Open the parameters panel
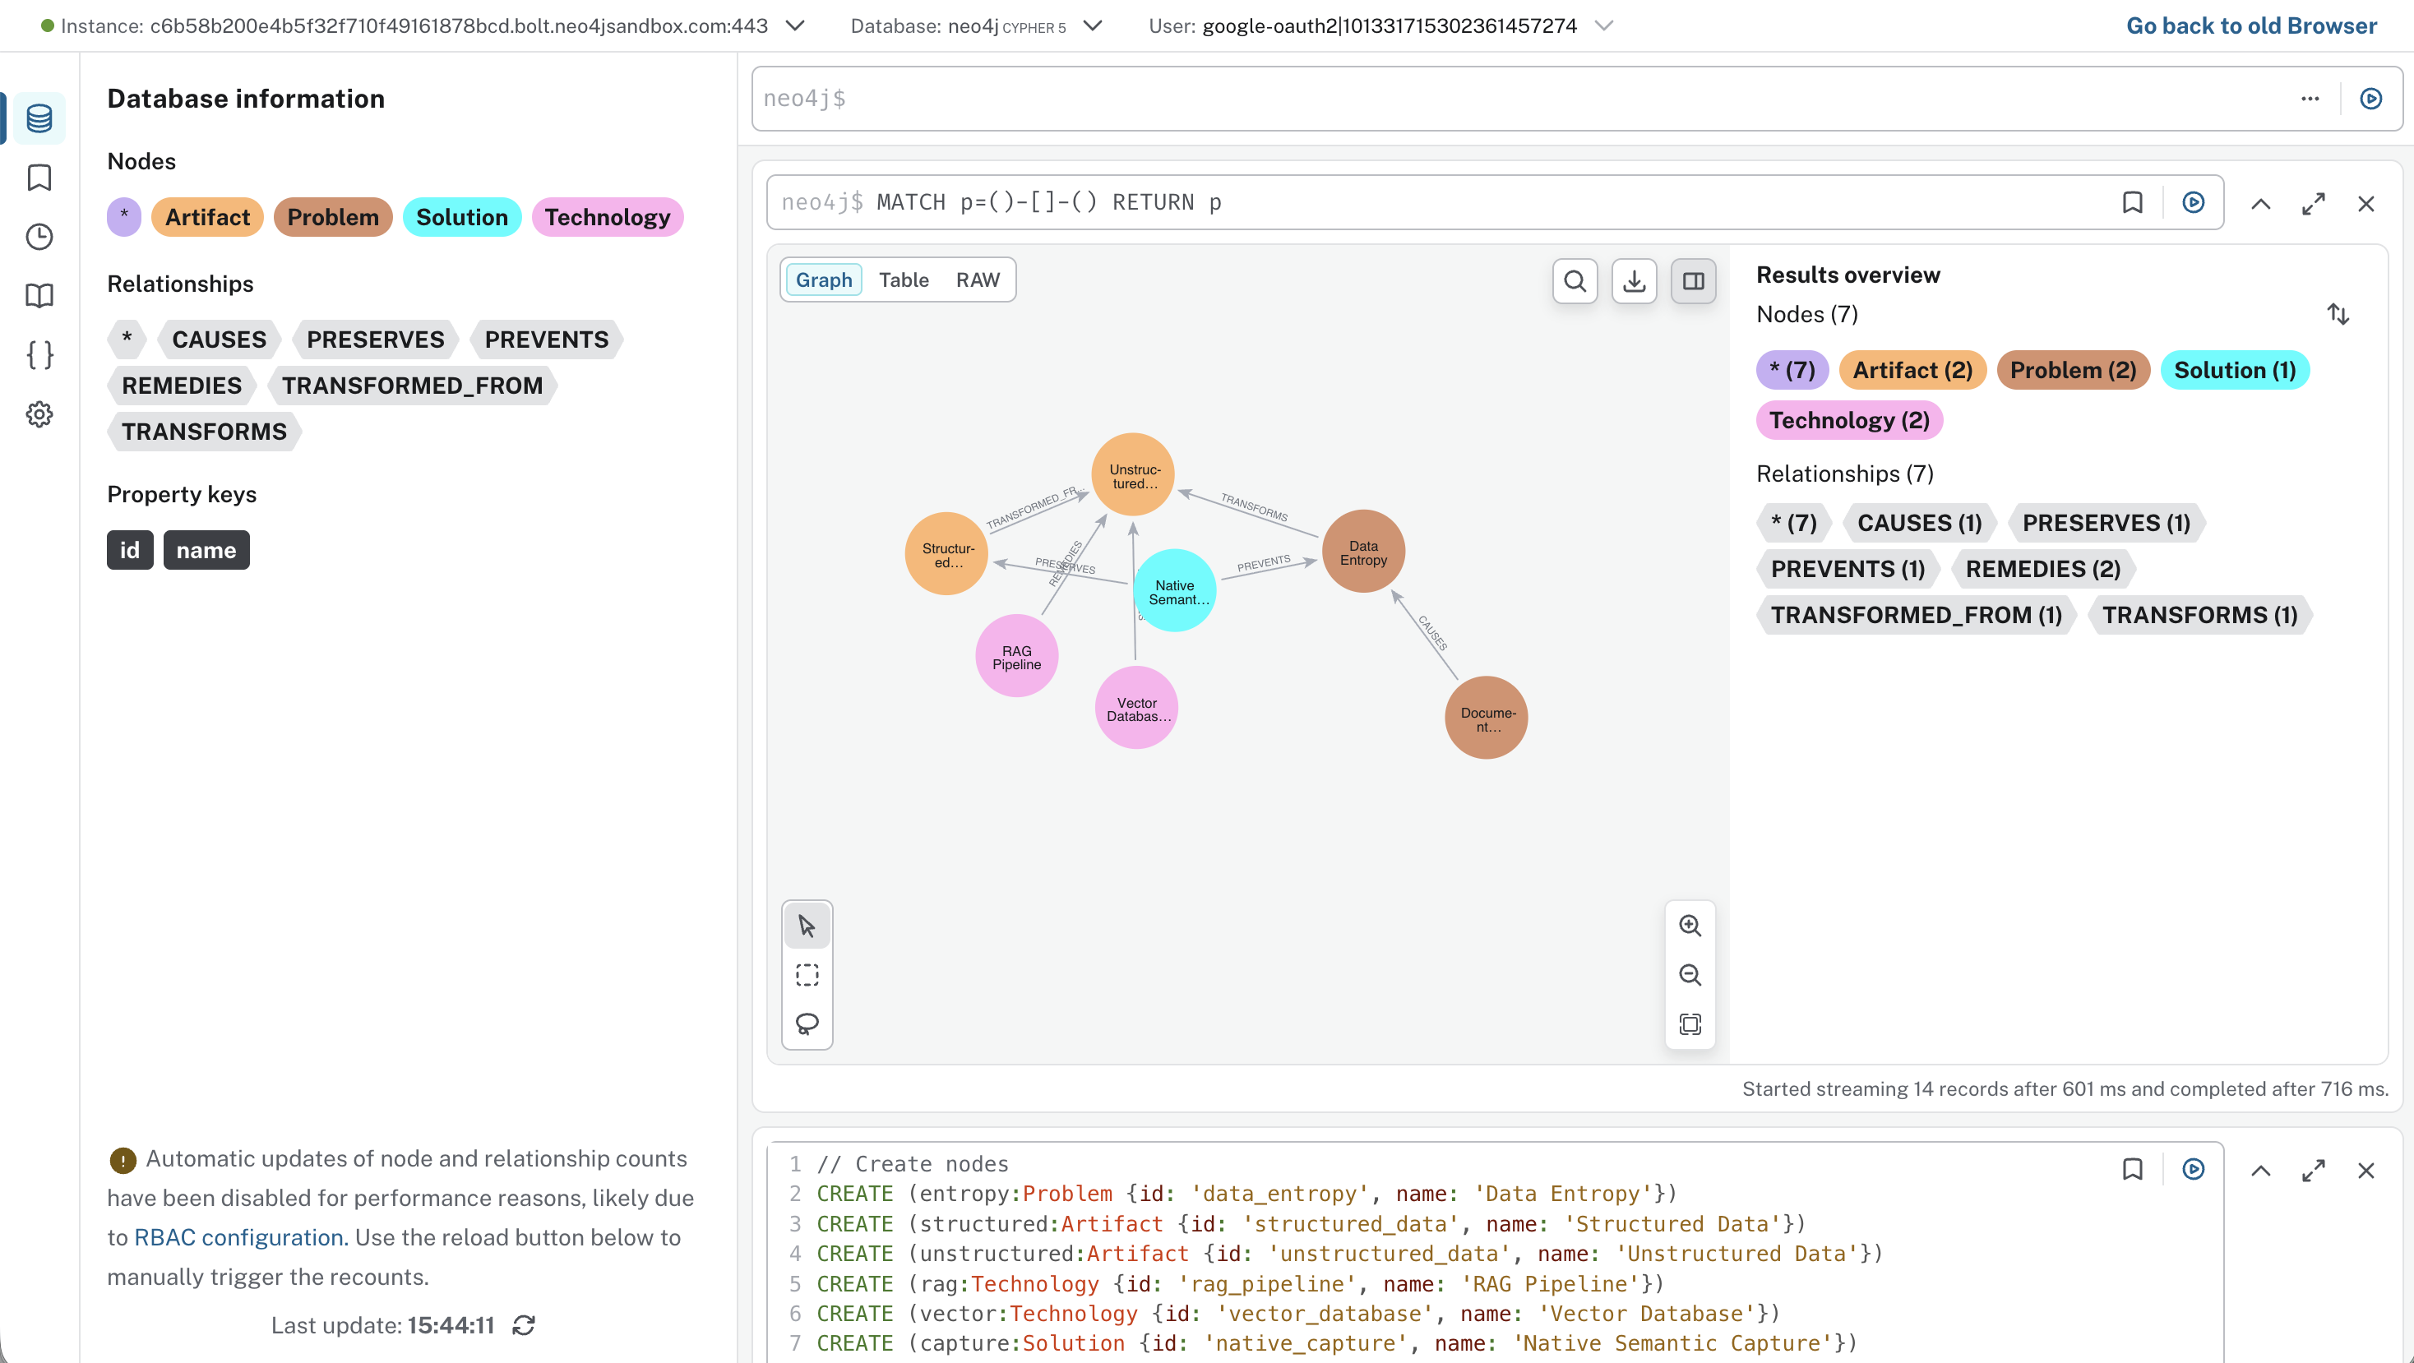The height and width of the screenshot is (1363, 2414). coord(39,355)
